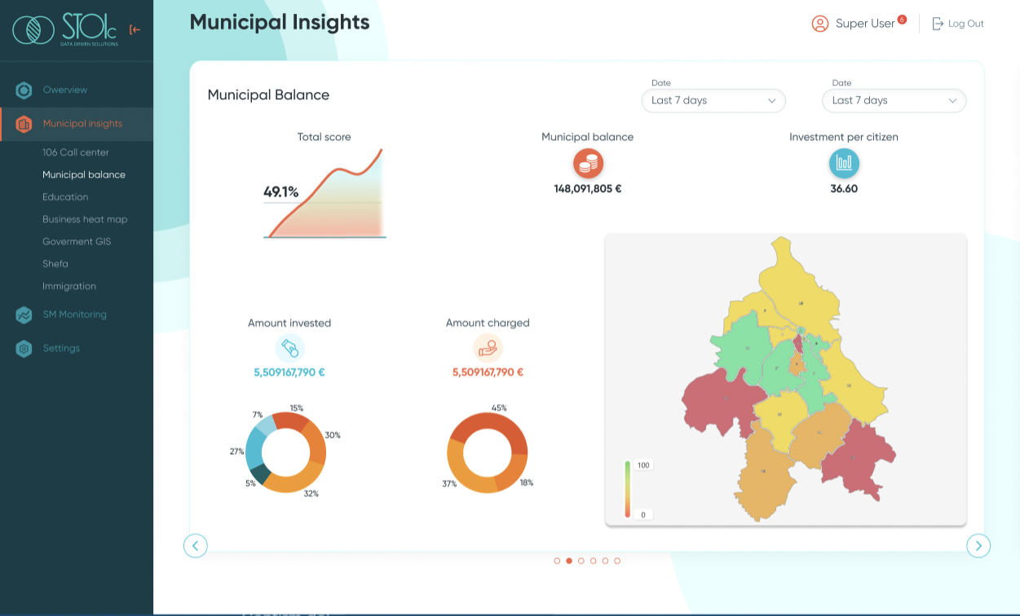Select the fourth carousel dot
Image resolution: width=1020 pixels, height=616 pixels.
pyautogui.click(x=594, y=561)
